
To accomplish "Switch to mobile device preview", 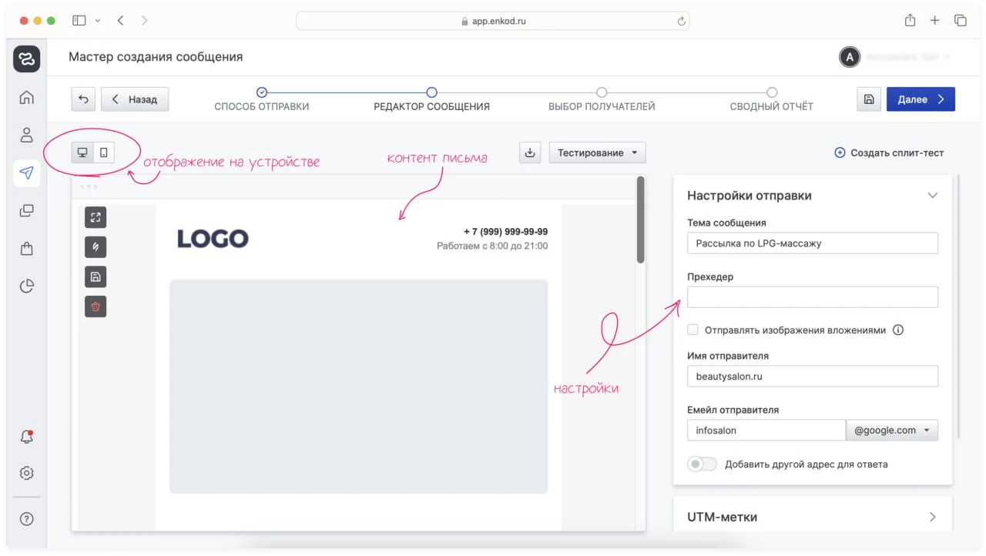I will pos(104,152).
